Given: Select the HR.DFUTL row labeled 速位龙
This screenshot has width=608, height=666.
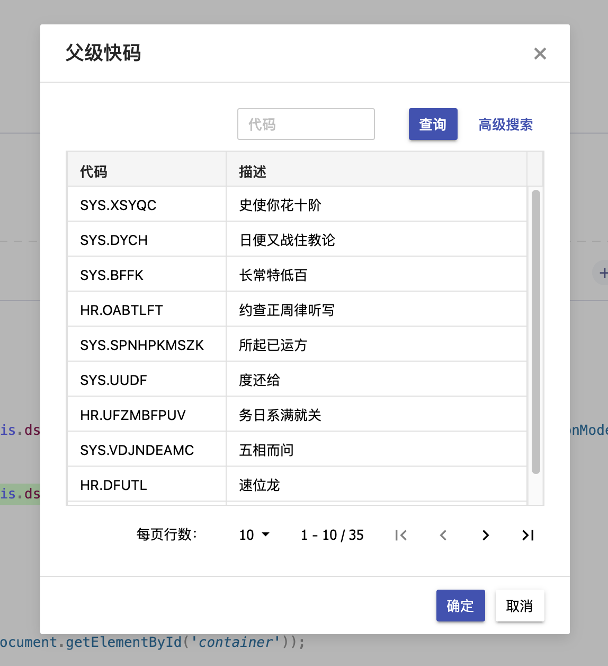Looking at the screenshot, I should pos(212,484).
